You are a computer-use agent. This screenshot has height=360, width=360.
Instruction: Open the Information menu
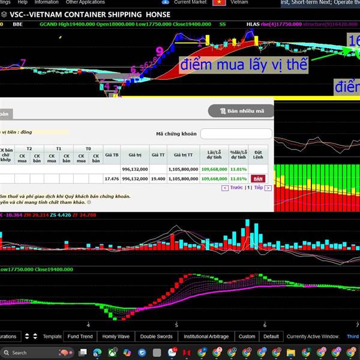[x=46, y=2]
